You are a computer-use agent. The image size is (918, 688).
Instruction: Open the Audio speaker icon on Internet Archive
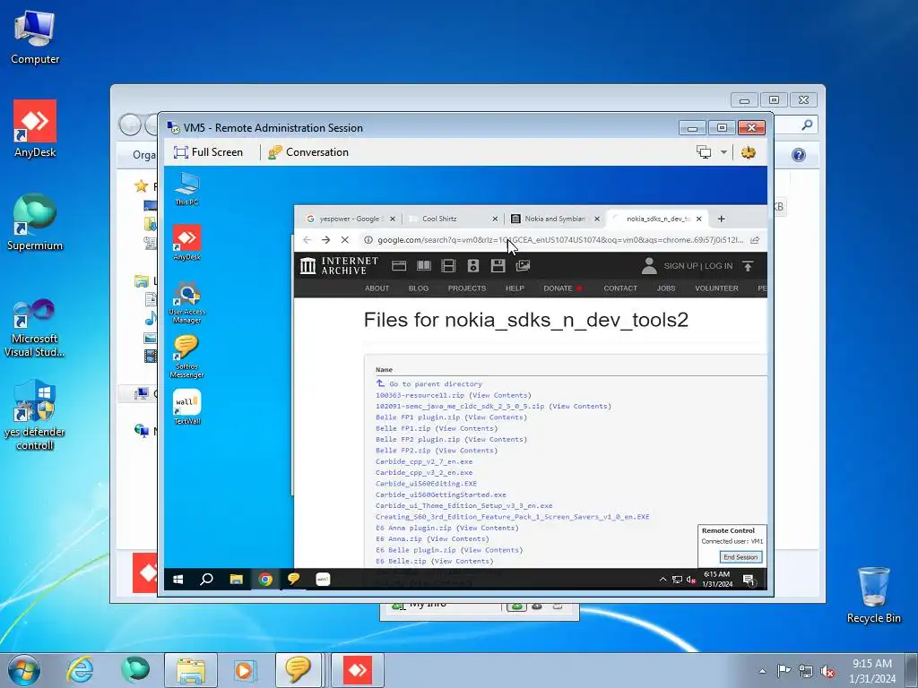473,266
